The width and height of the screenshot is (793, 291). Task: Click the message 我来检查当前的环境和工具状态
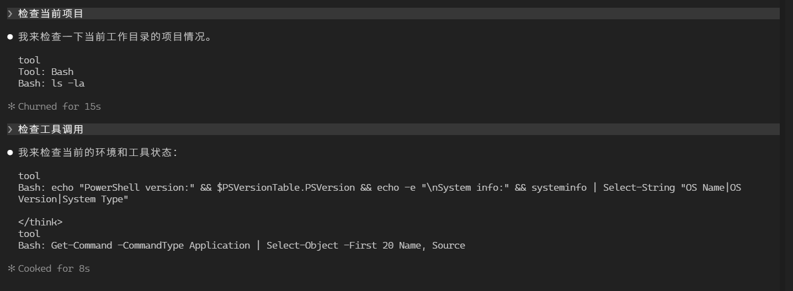tap(98, 153)
